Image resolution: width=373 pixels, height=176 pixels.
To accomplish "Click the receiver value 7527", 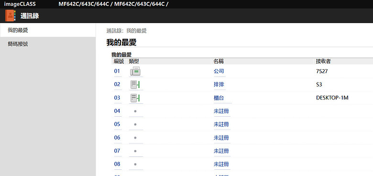I will point(322,71).
